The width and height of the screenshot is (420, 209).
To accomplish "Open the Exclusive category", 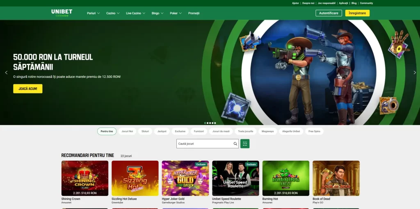I will (x=180, y=132).
